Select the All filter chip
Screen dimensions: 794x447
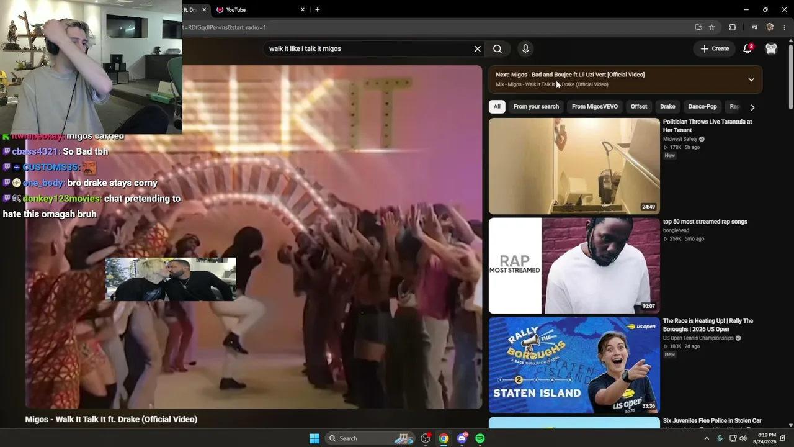click(497, 107)
